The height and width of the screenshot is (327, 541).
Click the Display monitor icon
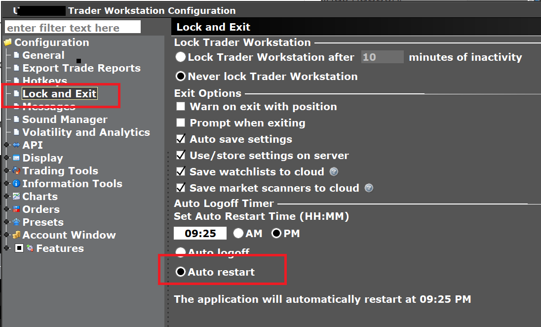pos(16,158)
